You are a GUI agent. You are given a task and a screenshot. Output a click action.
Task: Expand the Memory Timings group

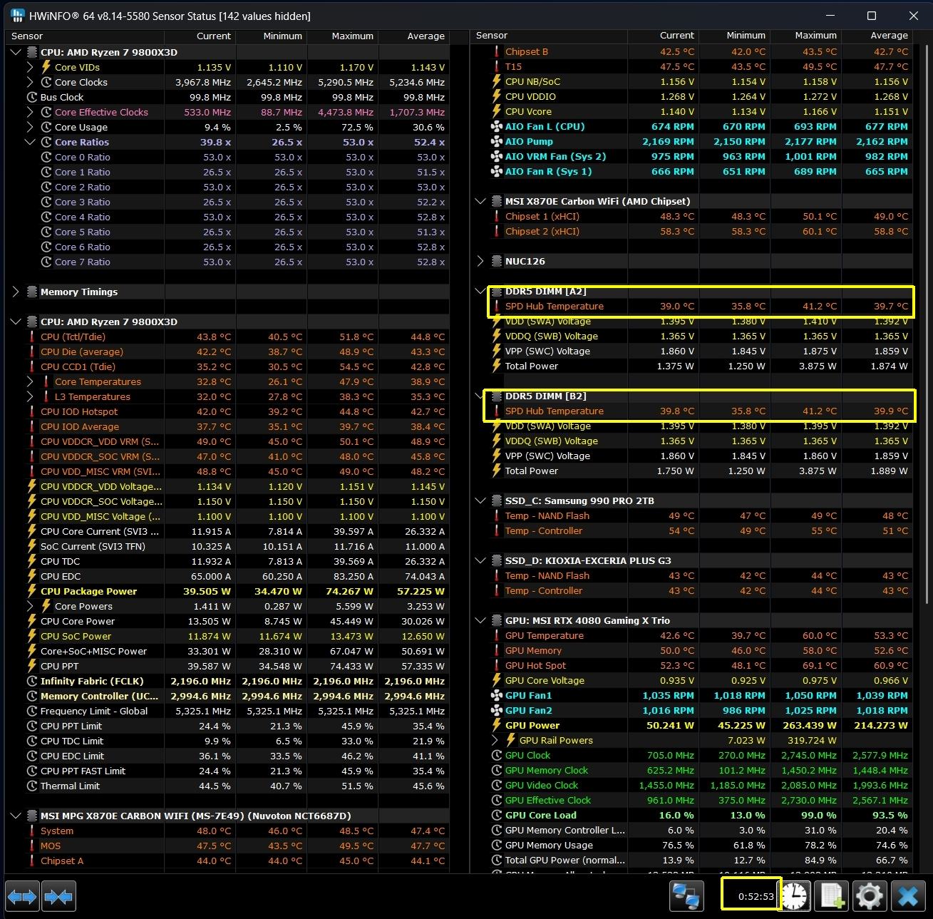(16, 292)
